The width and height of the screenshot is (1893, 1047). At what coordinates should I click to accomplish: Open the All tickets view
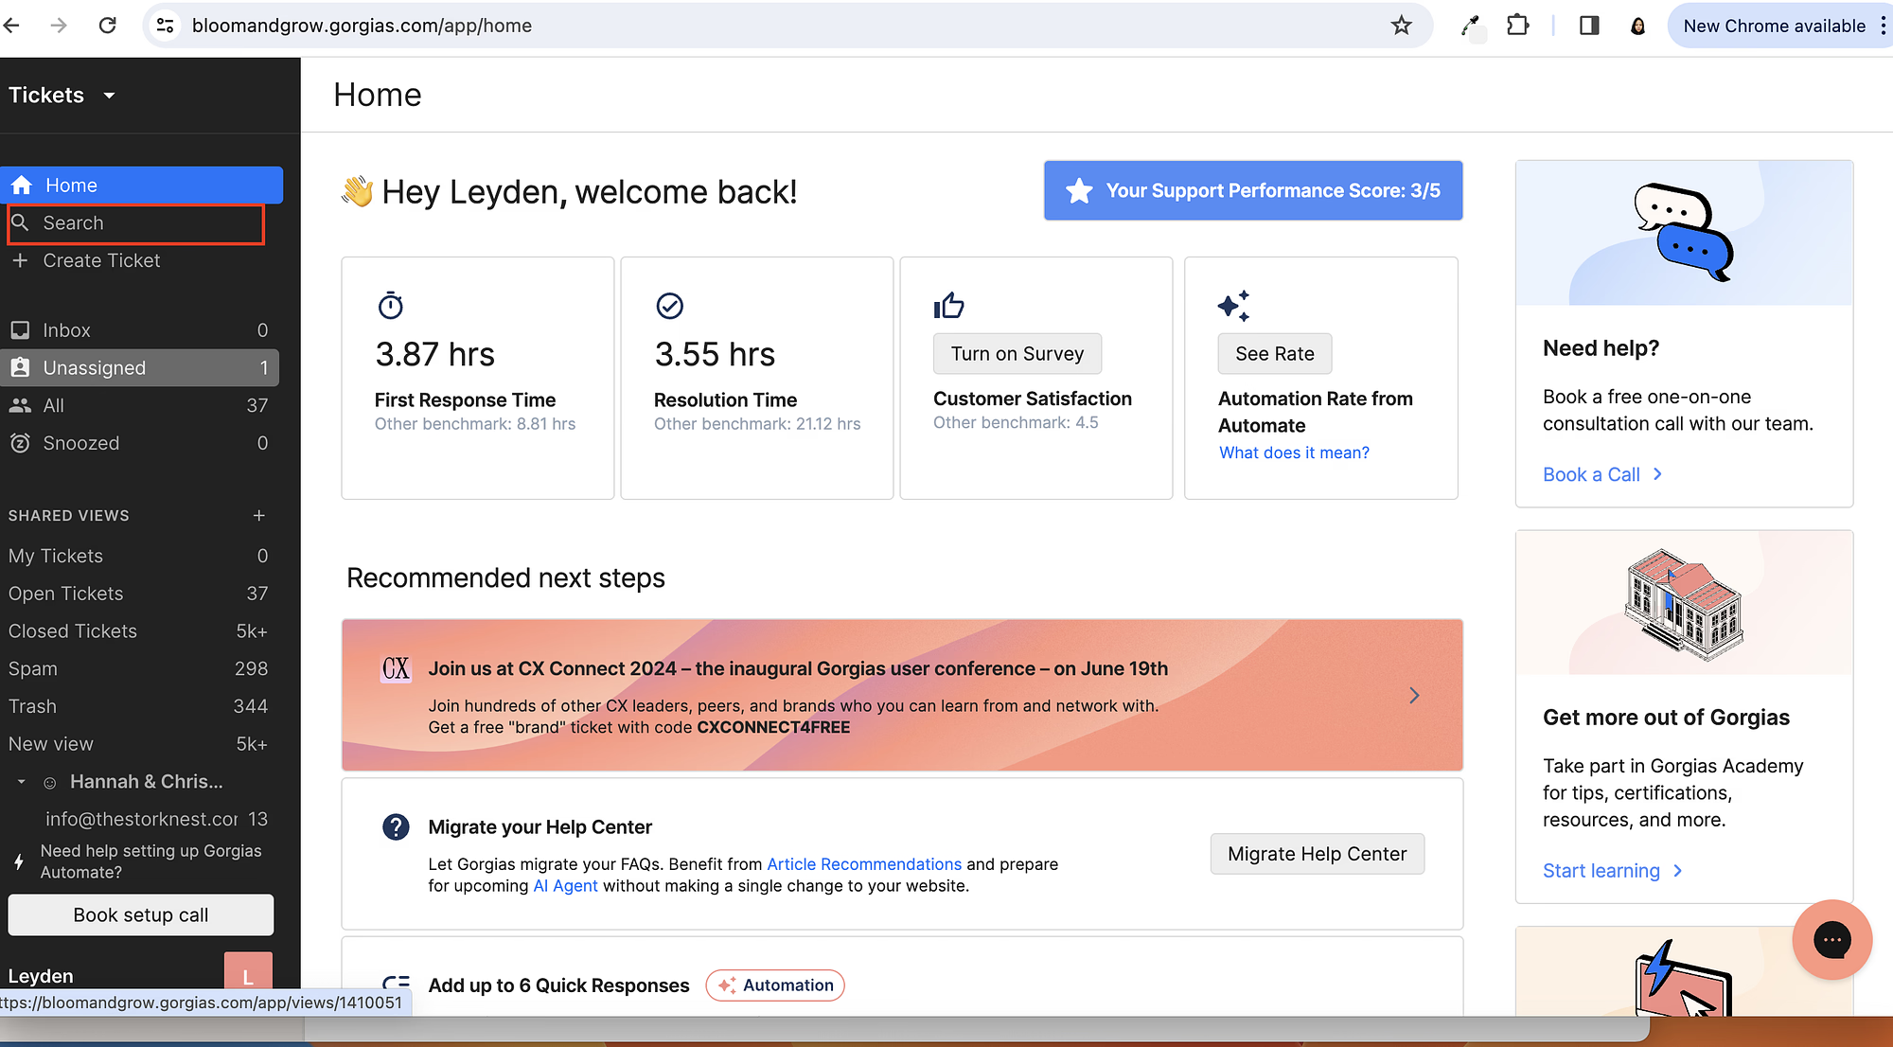point(139,406)
